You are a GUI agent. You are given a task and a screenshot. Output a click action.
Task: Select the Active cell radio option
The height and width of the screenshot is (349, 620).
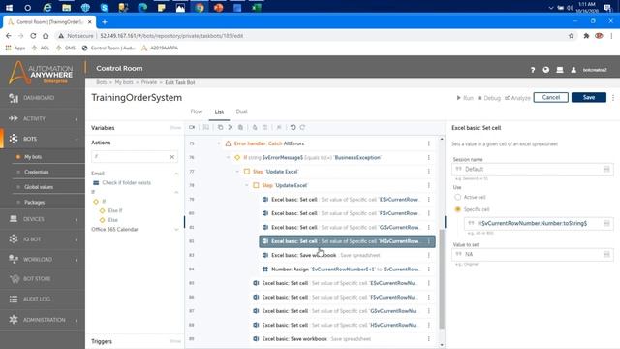[458, 197]
